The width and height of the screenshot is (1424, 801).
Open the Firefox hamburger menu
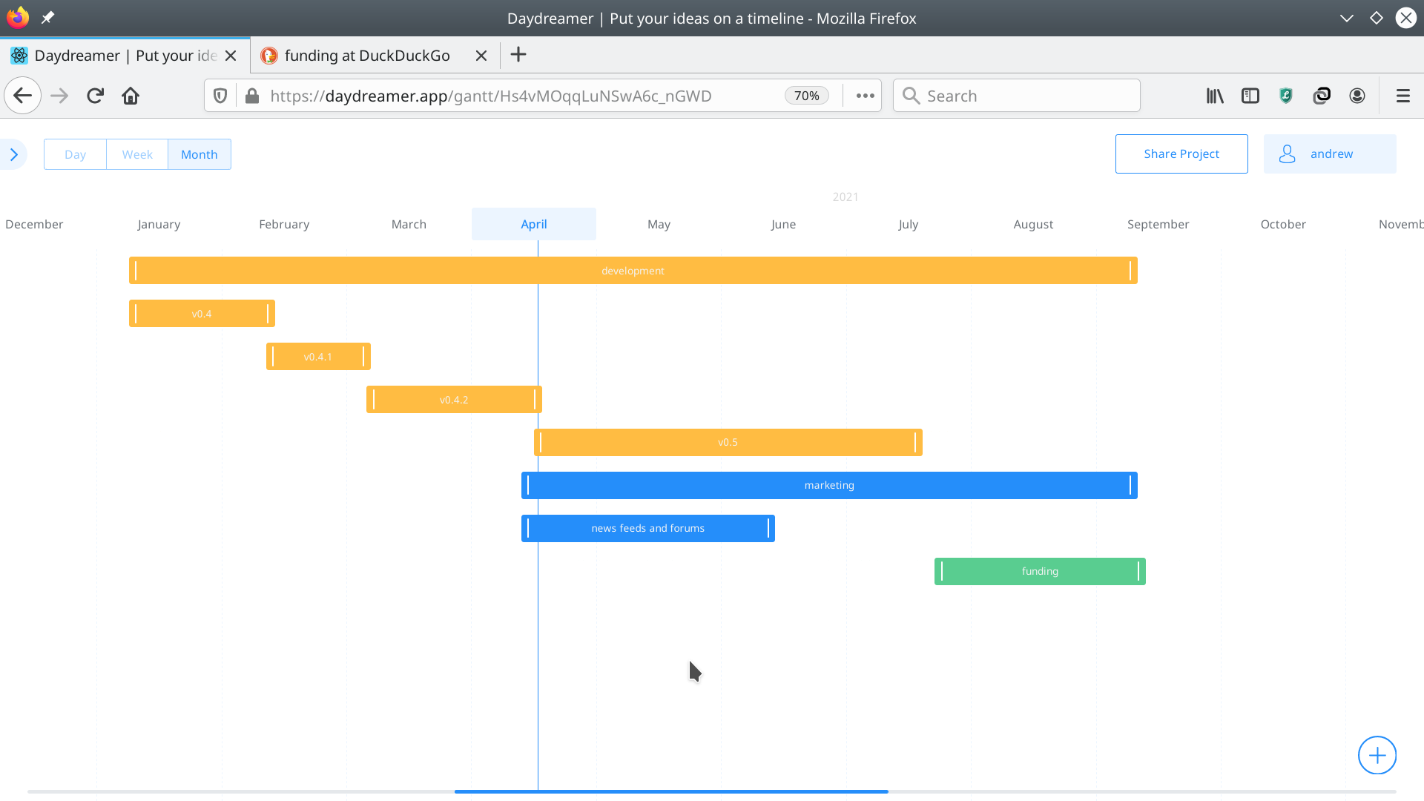pyautogui.click(x=1402, y=96)
